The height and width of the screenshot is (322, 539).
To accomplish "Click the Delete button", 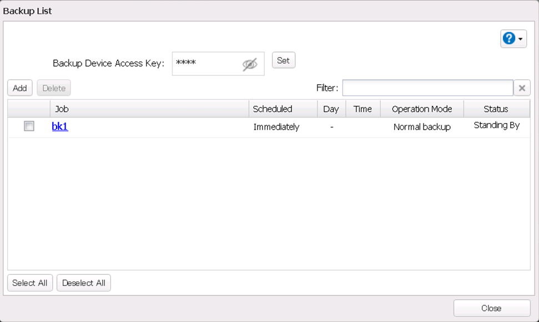I will click(x=54, y=88).
